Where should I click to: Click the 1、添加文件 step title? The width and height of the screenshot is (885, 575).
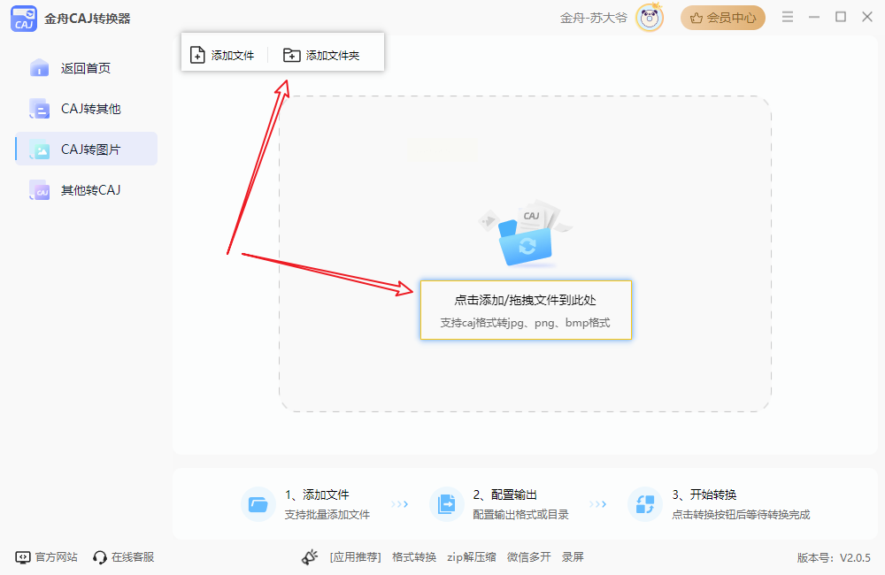317,494
